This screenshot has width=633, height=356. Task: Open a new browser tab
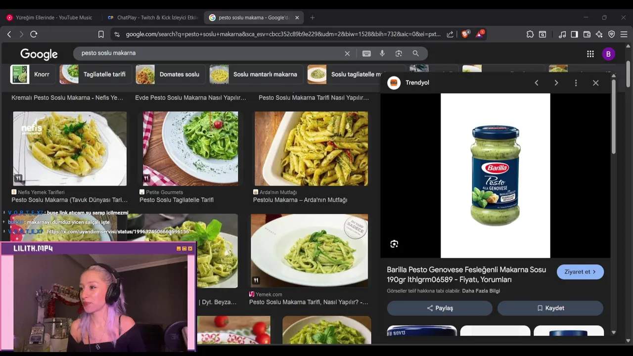312,17
